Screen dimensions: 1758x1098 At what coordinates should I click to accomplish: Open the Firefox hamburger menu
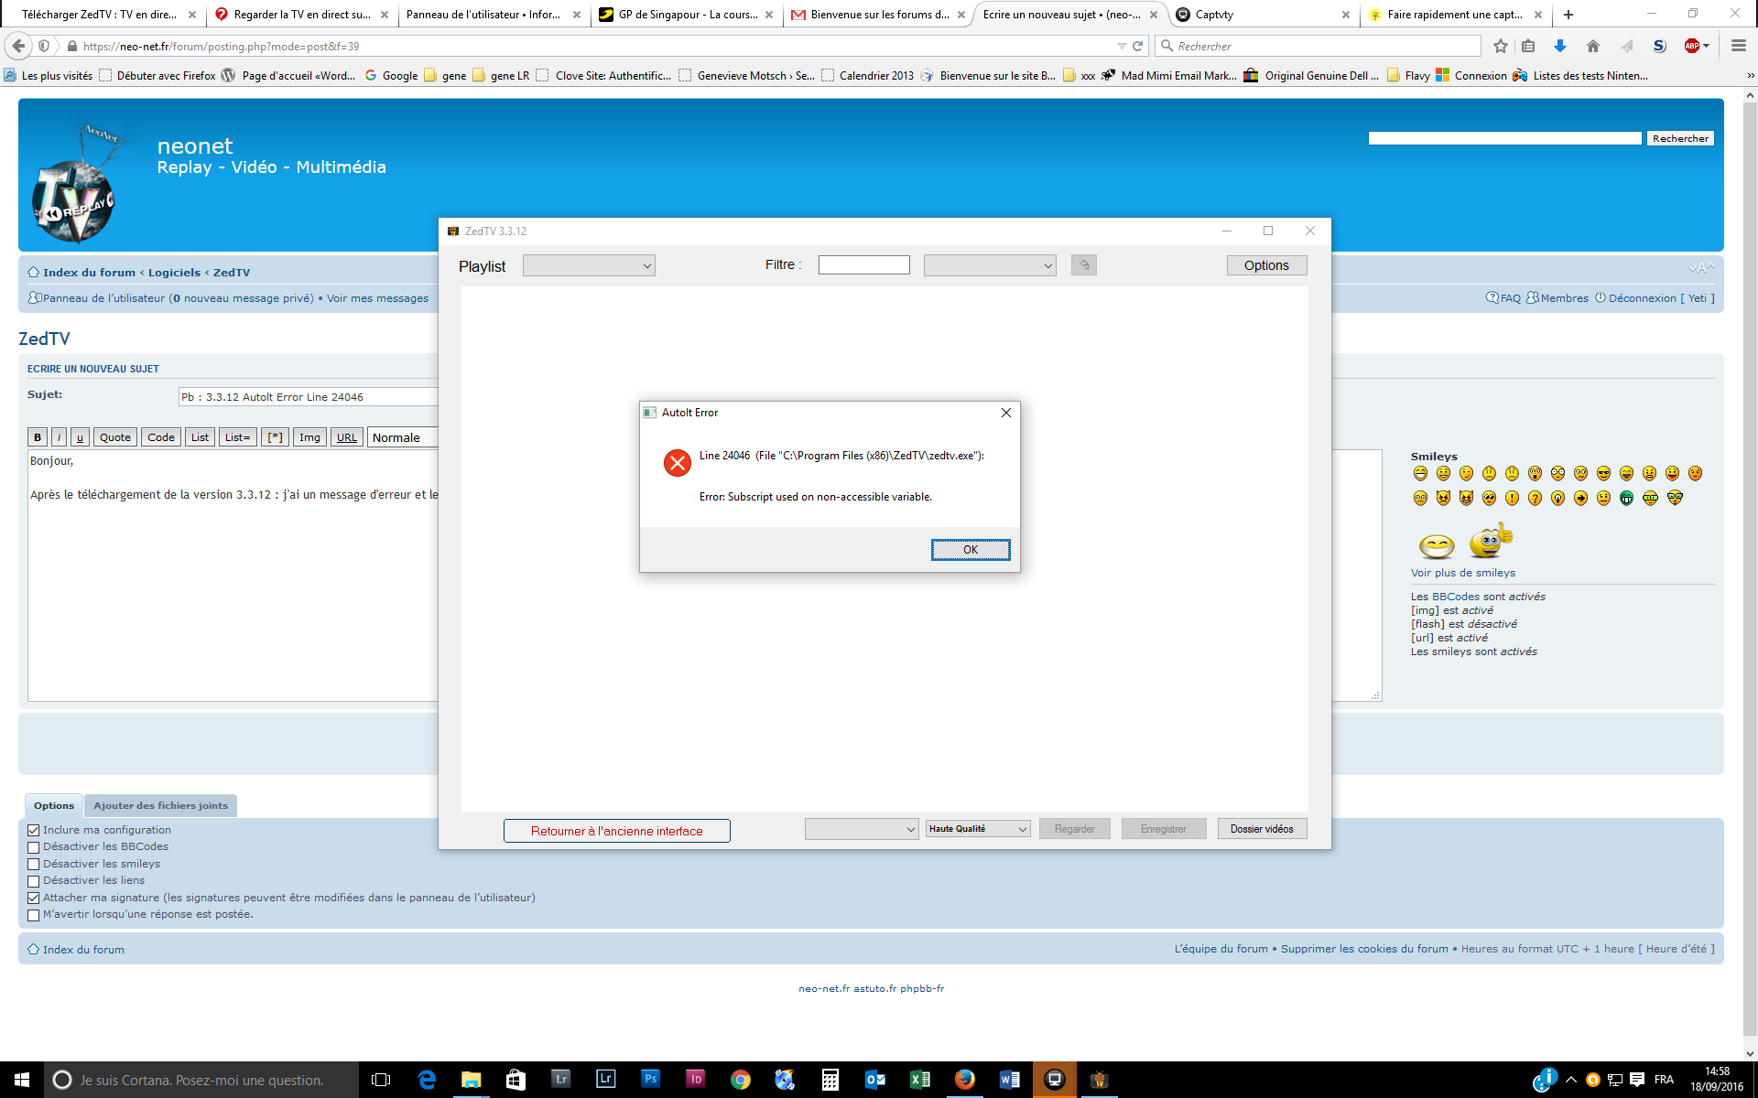pos(1739,46)
